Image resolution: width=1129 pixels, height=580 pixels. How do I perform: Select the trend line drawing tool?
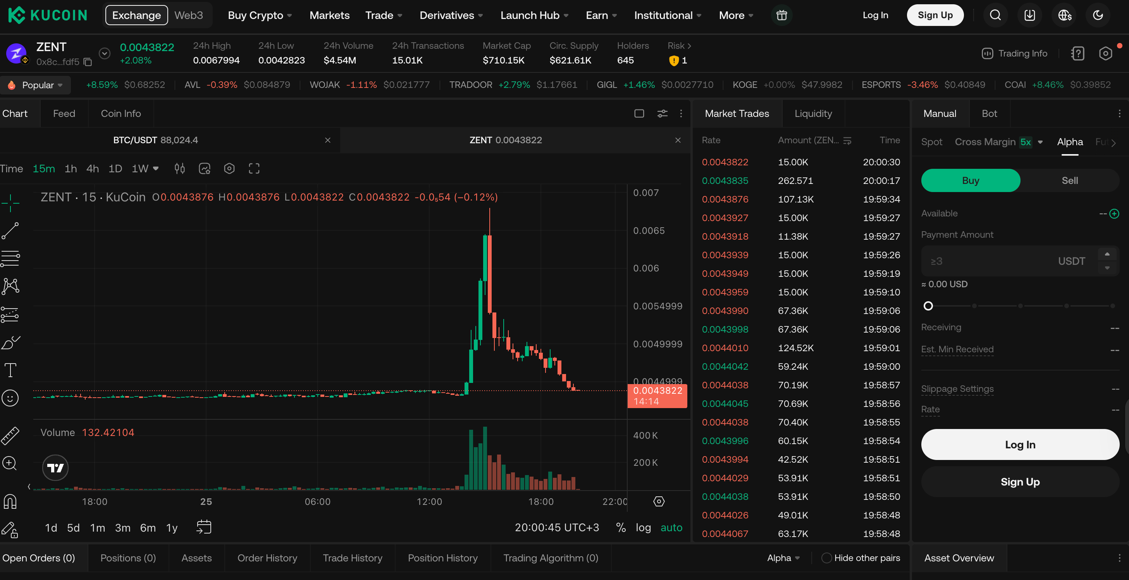click(10, 231)
